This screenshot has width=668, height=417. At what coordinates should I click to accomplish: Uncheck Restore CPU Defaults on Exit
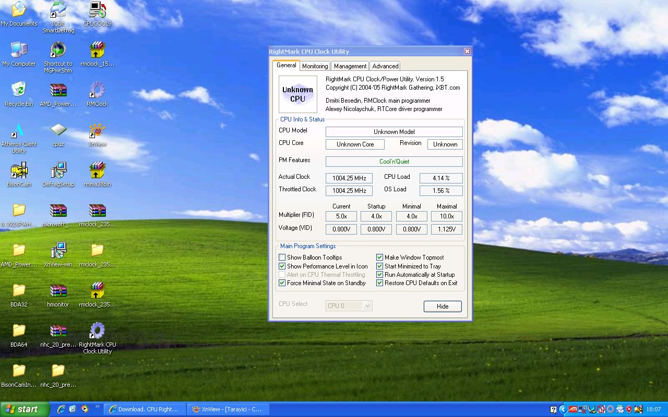coord(380,283)
